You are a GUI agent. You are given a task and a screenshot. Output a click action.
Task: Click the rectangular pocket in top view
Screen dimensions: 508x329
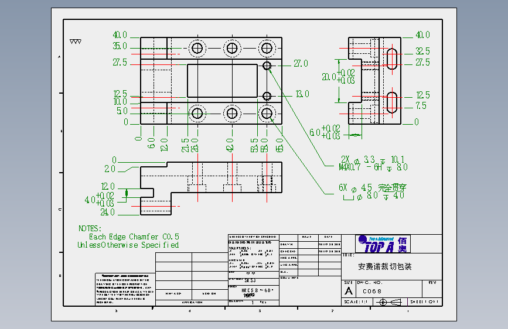pyautogui.click(x=222, y=81)
